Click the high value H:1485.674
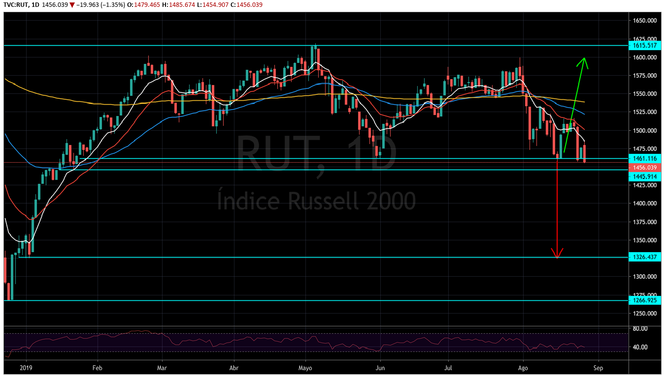The image size is (664, 376). pos(178,5)
